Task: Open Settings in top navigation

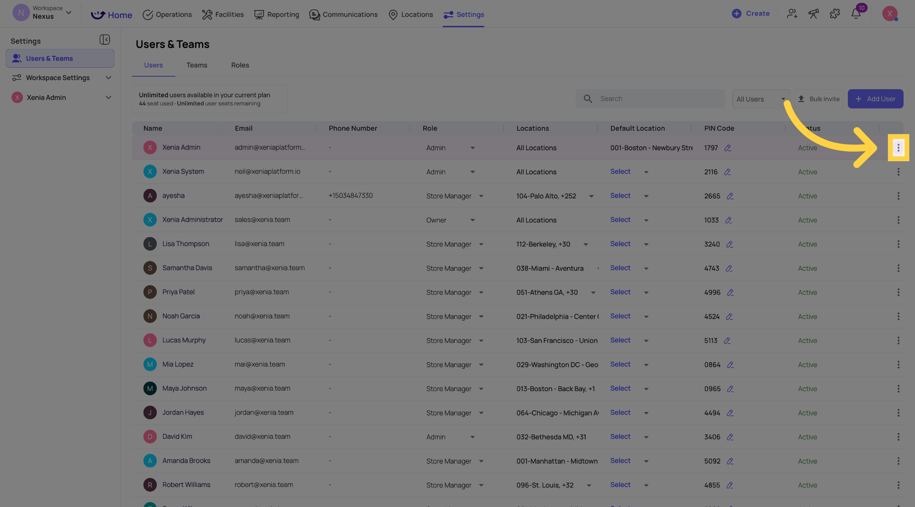Action: 463,15
